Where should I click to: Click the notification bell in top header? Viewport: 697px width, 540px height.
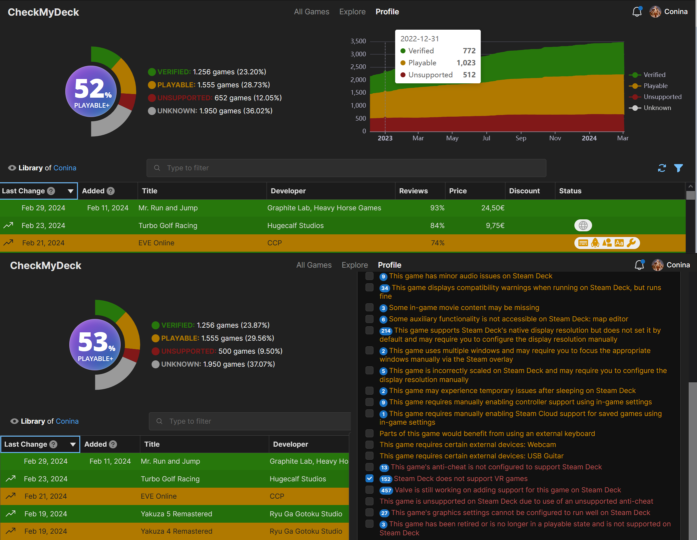pos(637,12)
